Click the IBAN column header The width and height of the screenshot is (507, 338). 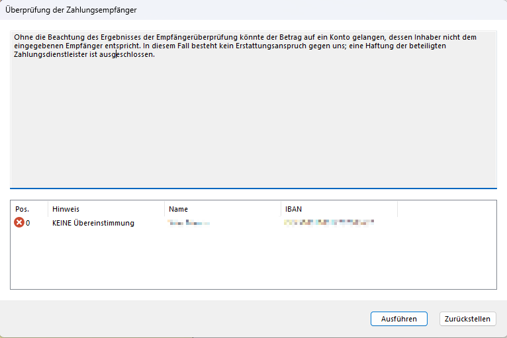295,209
